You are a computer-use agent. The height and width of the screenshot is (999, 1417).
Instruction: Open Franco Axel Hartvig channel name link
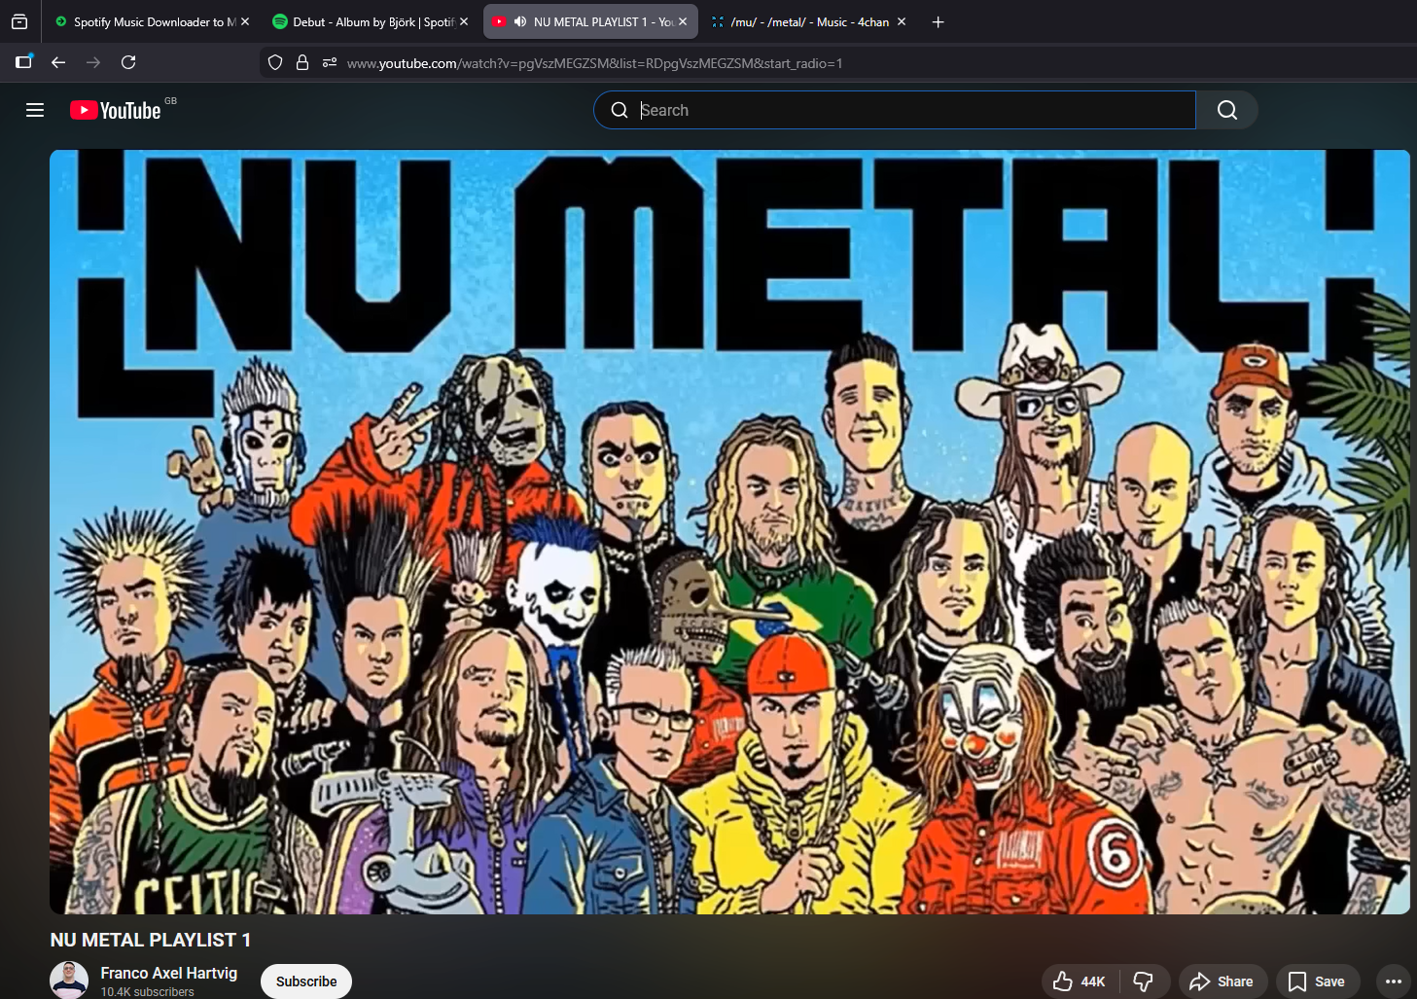click(x=169, y=973)
